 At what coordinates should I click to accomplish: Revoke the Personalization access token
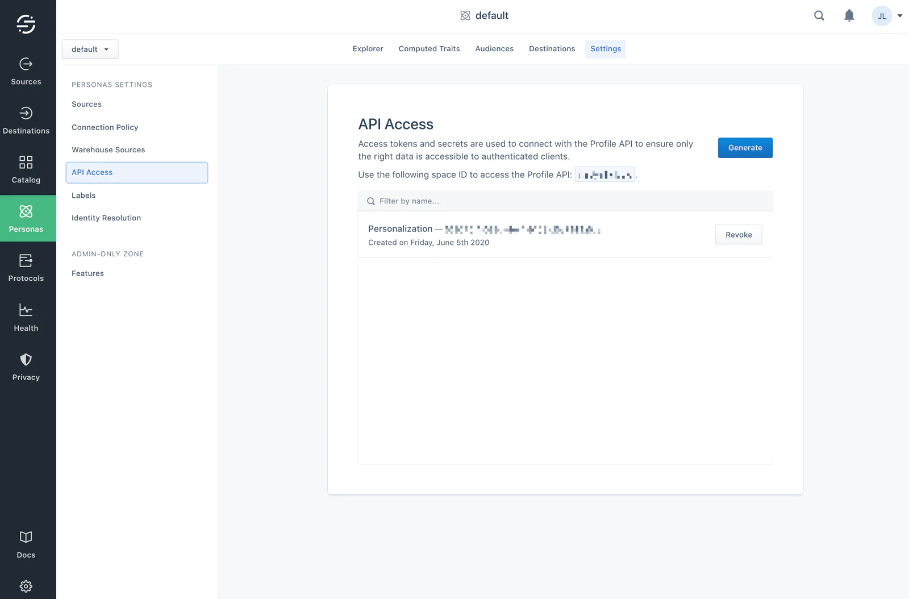pyautogui.click(x=739, y=234)
